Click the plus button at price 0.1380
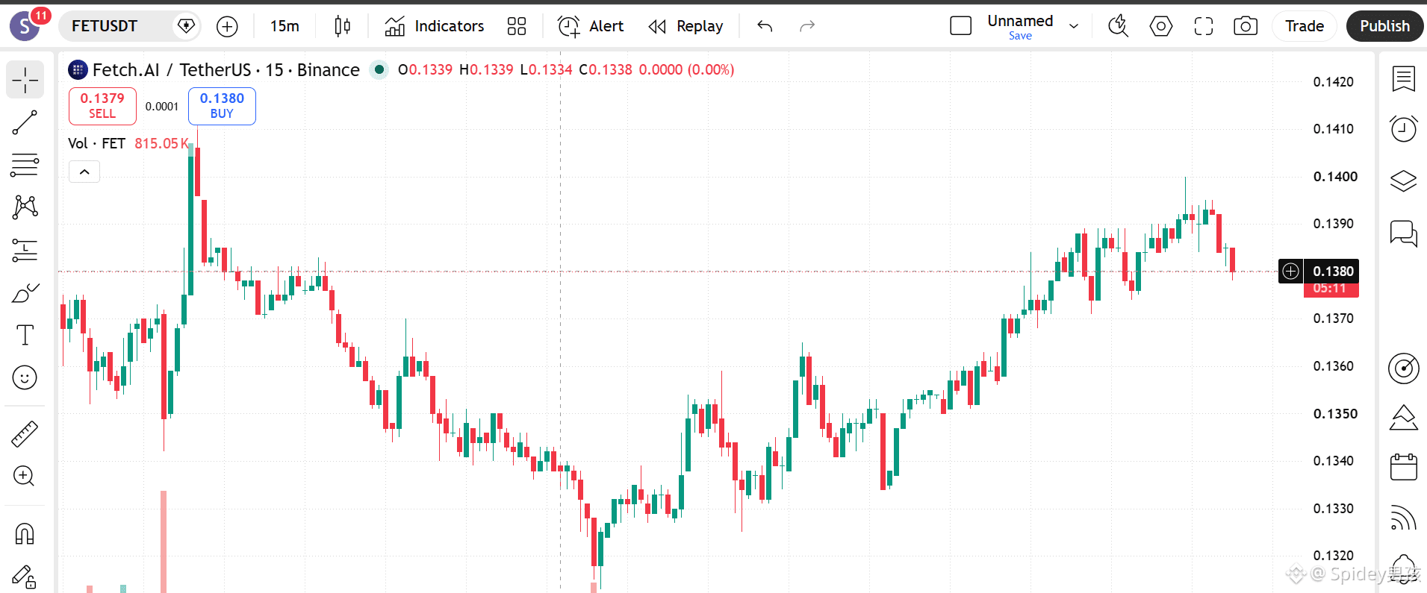This screenshot has height=593, width=1427. (1291, 272)
